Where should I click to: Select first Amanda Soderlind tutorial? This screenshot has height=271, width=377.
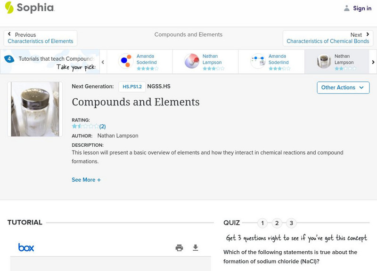(x=139, y=62)
